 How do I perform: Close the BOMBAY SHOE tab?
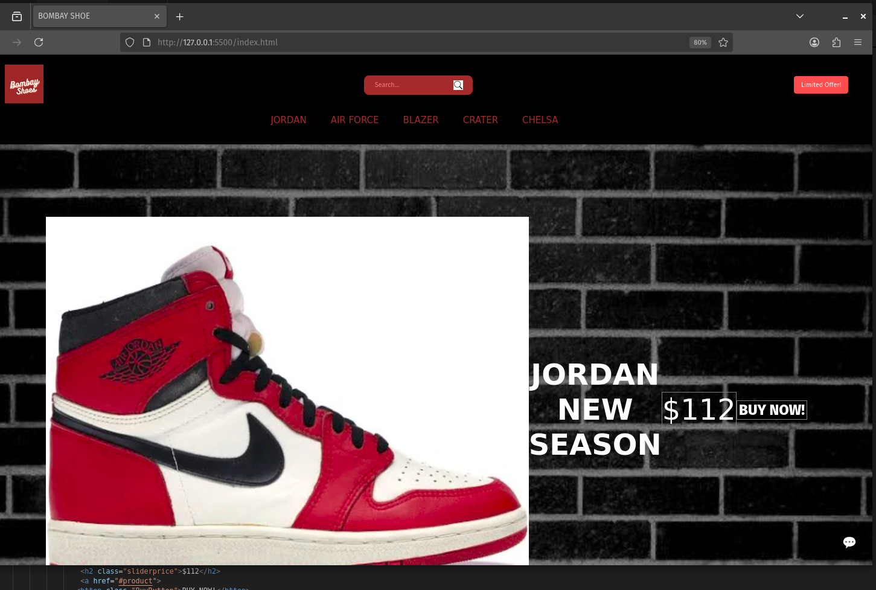pyautogui.click(x=157, y=16)
